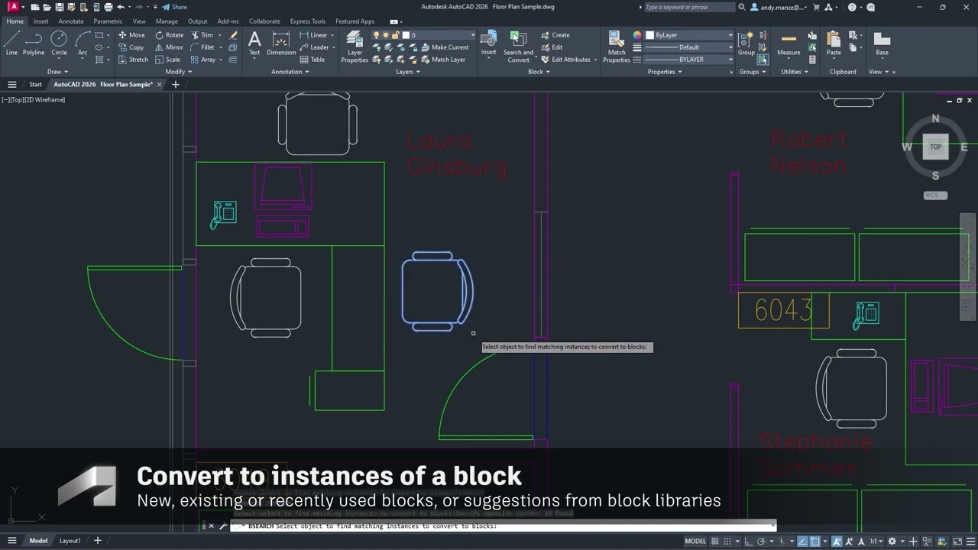
Task: Switch to the Layout1 tab
Action: tap(70, 541)
